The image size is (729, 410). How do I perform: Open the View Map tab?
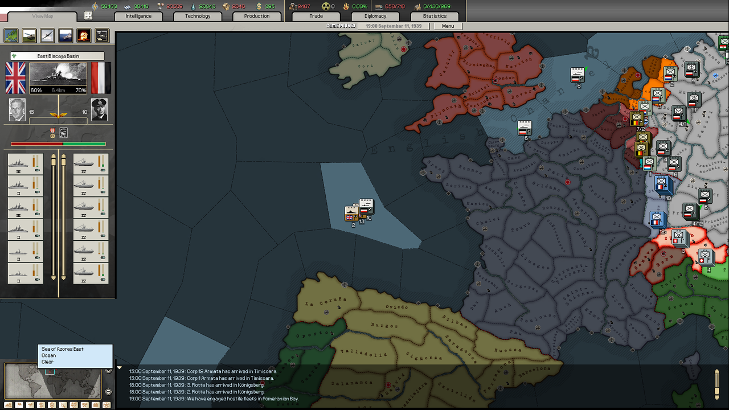tap(43, 16)
